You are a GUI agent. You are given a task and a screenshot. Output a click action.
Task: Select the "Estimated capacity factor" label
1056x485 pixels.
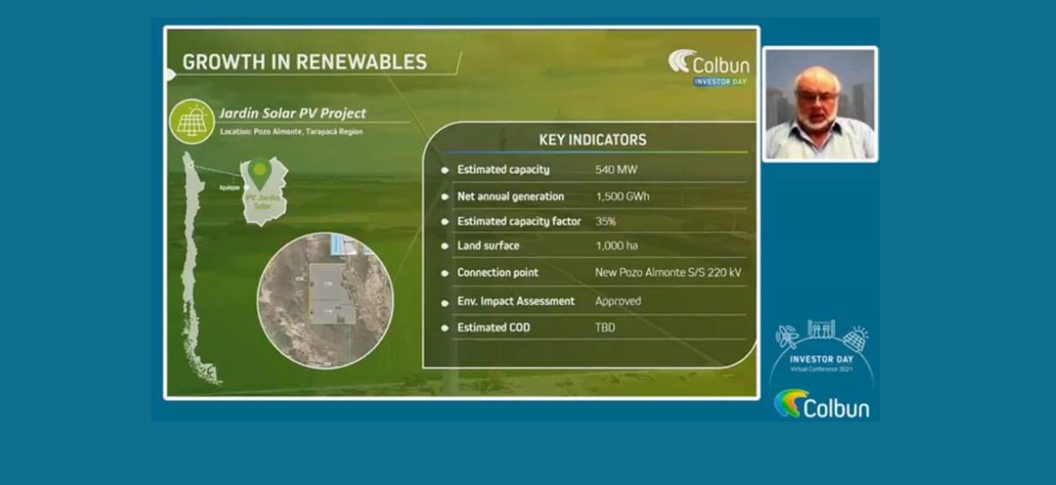(519, 221)
